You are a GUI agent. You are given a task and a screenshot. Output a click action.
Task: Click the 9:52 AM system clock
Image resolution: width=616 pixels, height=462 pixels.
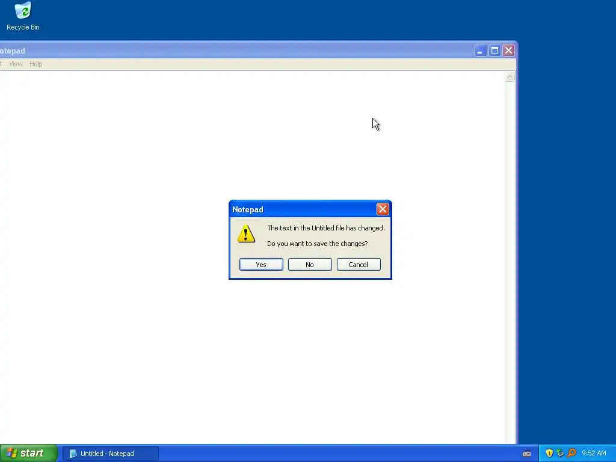click(x=594, y=453)
